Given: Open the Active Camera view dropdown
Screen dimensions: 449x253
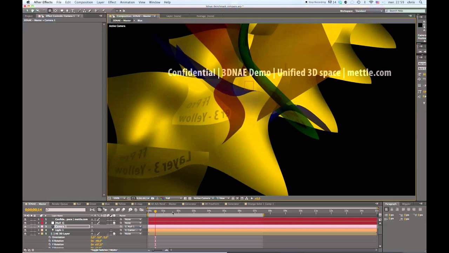Looking at the screenshot, I should coord(204,198).
